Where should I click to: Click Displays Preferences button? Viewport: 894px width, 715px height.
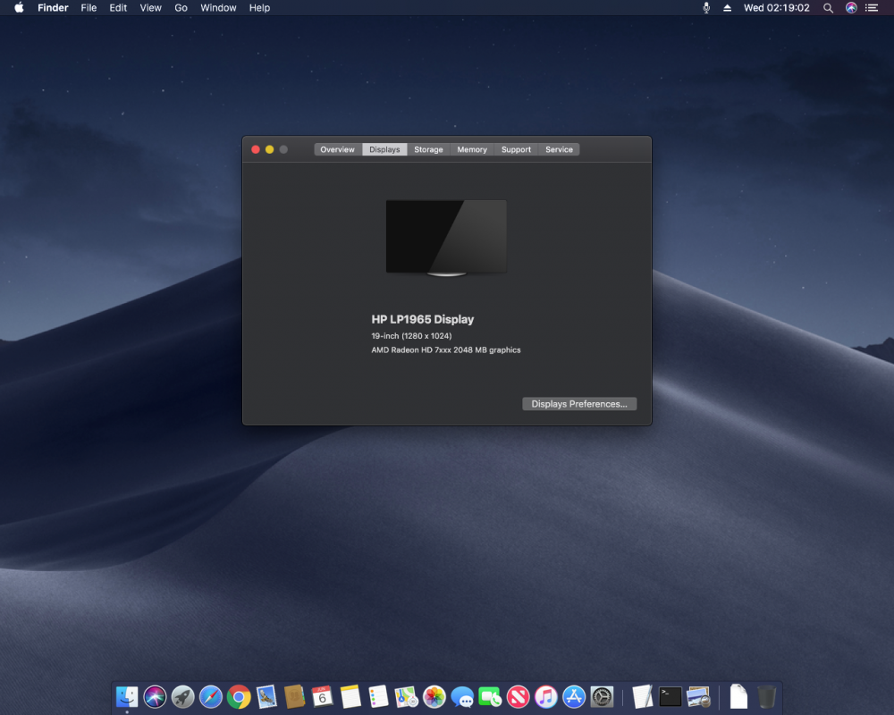point(579,404)
